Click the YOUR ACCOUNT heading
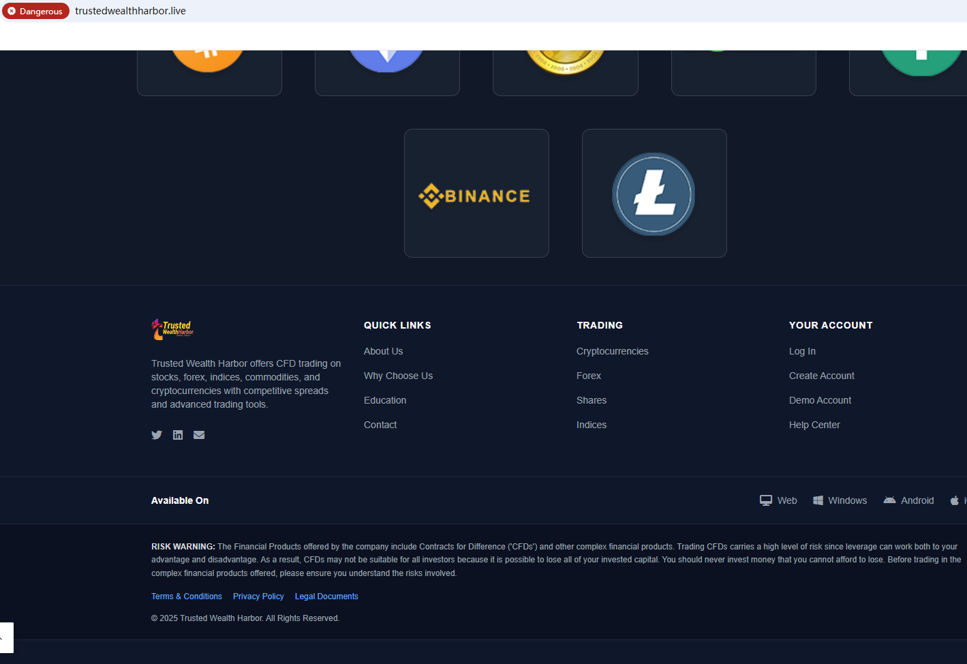Screen dimensions: 967x664 831,325
